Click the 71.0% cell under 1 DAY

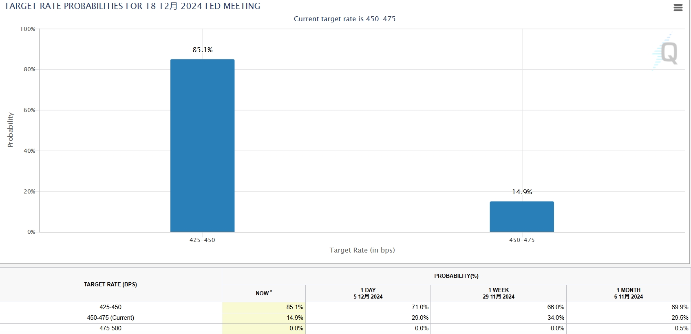click(x=368, y=307)
